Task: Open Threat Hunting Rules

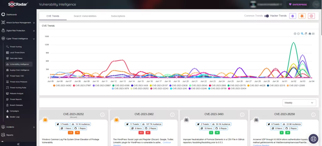Action: tap(18, 87)
